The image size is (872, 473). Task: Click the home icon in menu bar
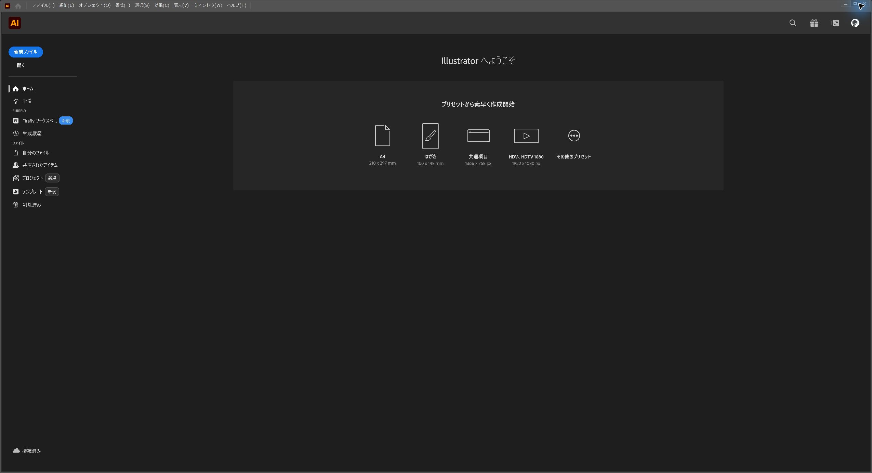tap(18, 6)
